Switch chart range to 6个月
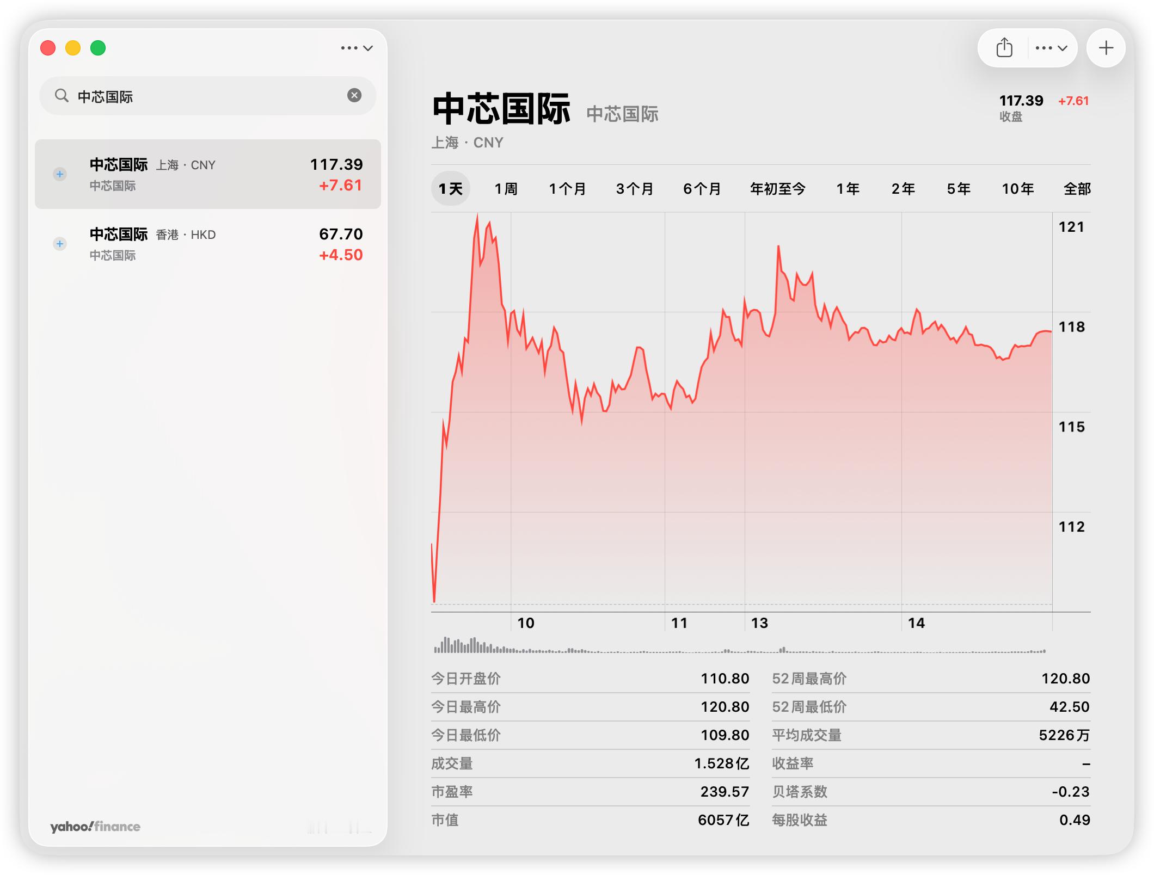Screen dimensions: 1154x875 [x=702, y=189]
